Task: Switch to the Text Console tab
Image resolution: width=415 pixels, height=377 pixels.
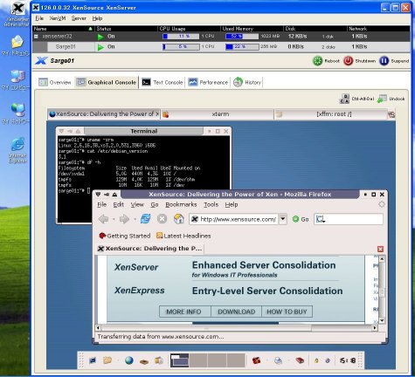Action: pos(163,82)
